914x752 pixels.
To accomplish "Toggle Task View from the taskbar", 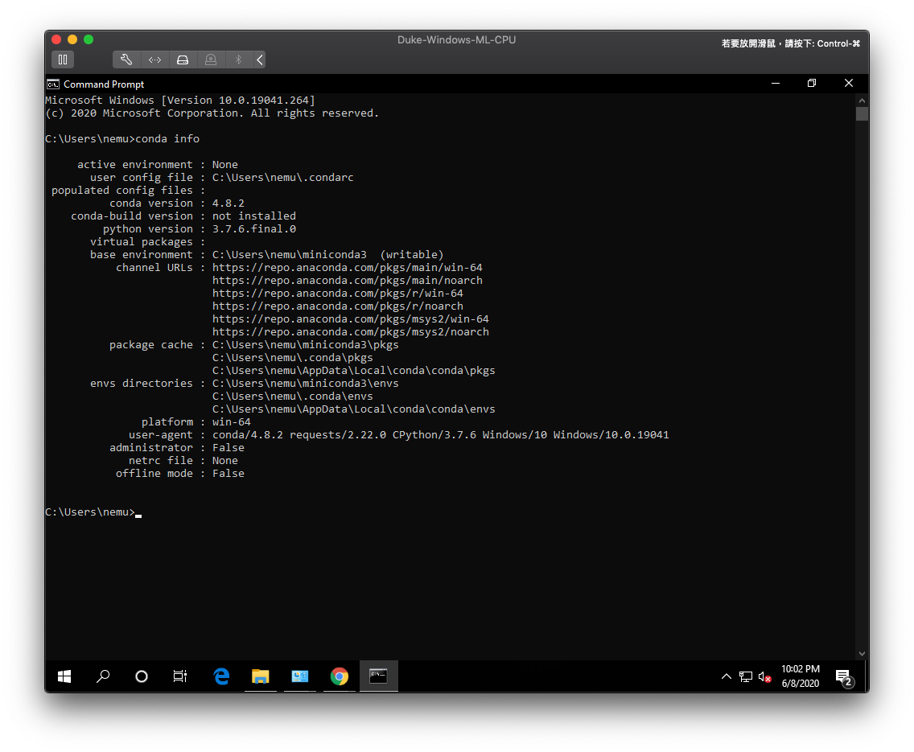I will pos(180,676).
